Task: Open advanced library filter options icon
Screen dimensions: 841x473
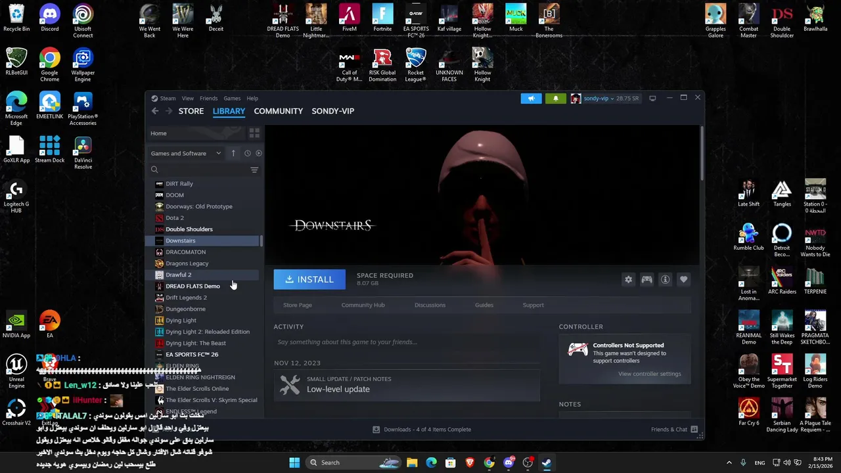Action: tap(254, 170)
